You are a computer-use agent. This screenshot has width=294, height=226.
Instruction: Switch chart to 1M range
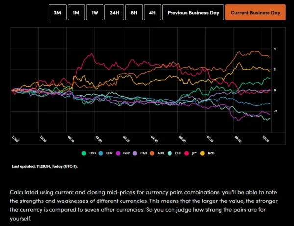pos(76,13)
